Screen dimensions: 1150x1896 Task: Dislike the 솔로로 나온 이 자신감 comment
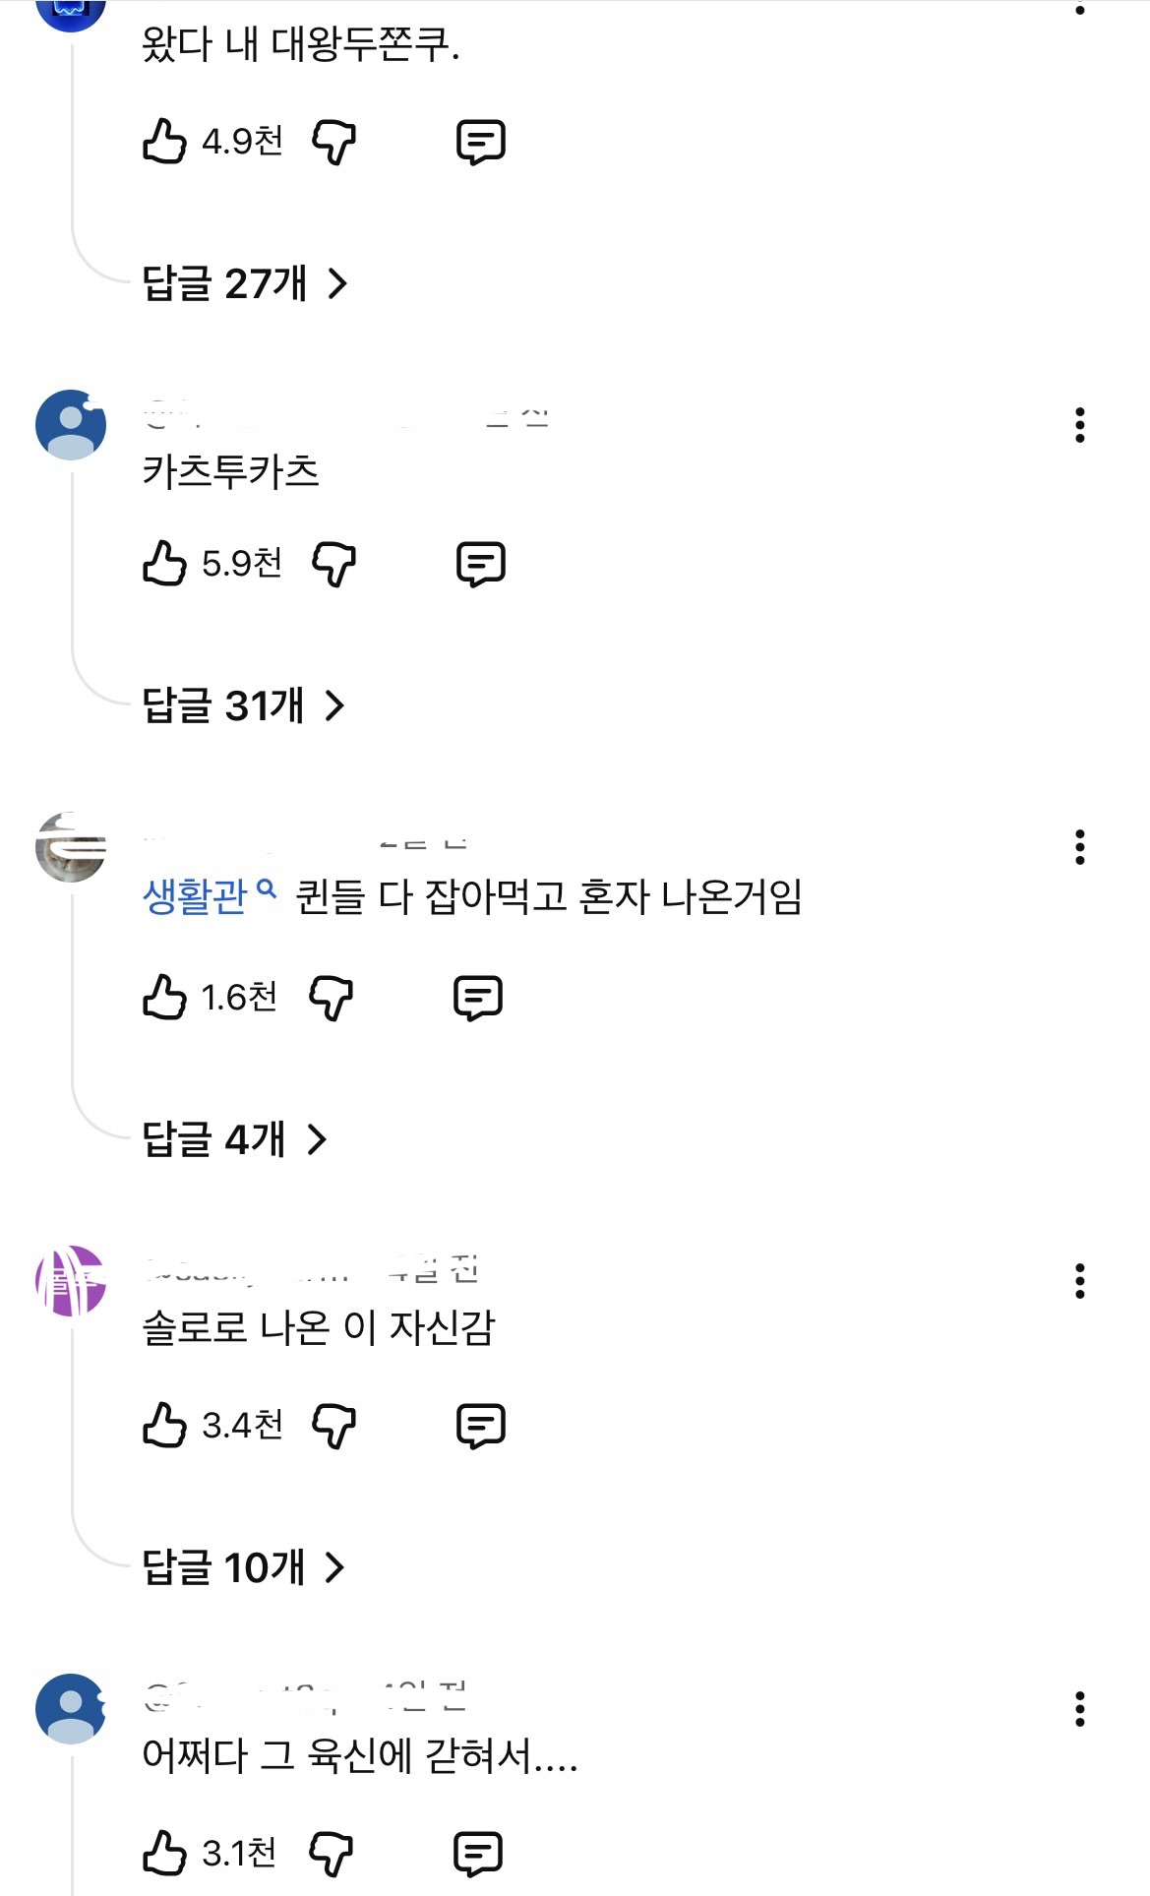coord(333,1427)
